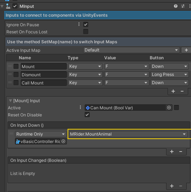191x192 pixels.
Task: Open the Active Input Map dropdown
Action: pos(132,50)
